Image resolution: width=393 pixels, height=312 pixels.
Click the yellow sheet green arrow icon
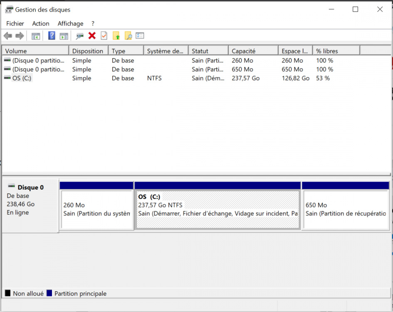coord(116,36)
